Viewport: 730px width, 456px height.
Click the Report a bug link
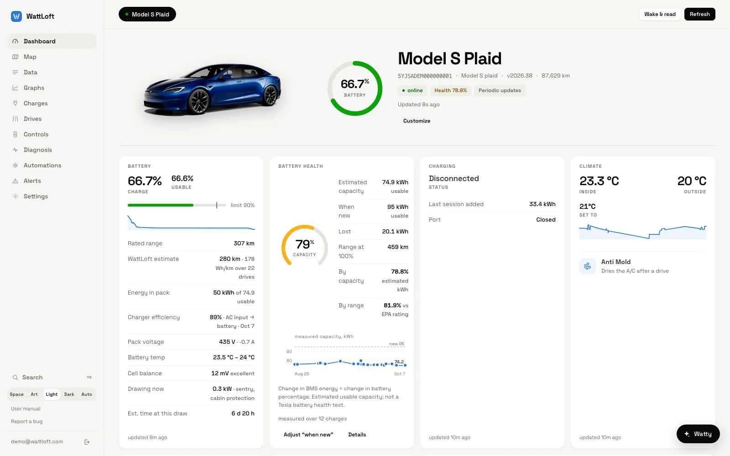tap(26, 421)
